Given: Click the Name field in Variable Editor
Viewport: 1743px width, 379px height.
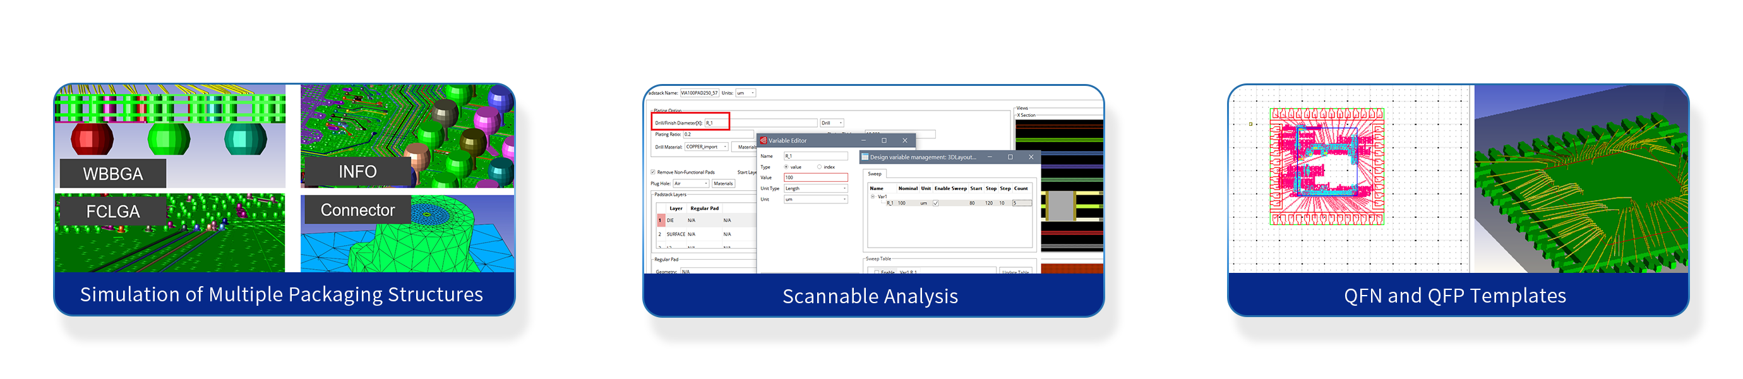Looking at the screenshot, I should (815, 157).
